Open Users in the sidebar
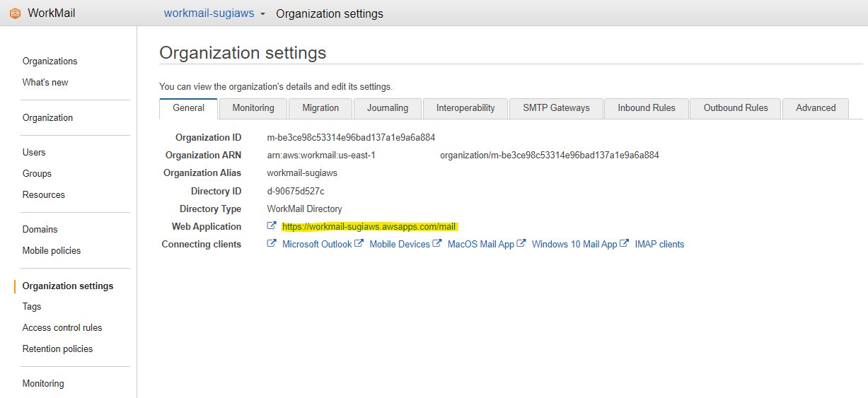The width and height of the screenshot is (868, 398). (34, 153)
